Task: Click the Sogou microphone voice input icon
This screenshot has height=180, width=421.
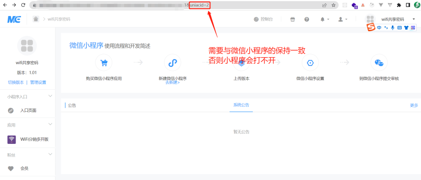Action: coord(393,28)
